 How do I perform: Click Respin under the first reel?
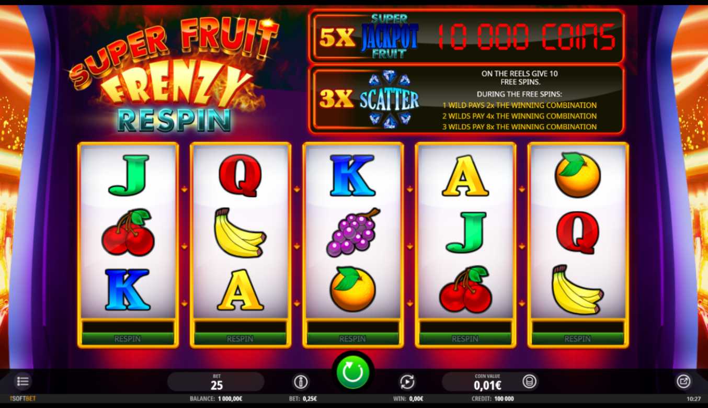(128, 339)
